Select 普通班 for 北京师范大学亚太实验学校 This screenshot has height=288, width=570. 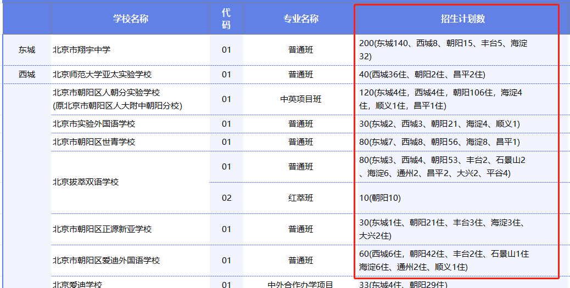(300, 75)
